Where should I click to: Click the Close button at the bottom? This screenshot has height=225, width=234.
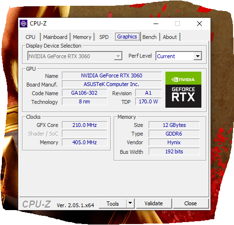coord(190,203)
